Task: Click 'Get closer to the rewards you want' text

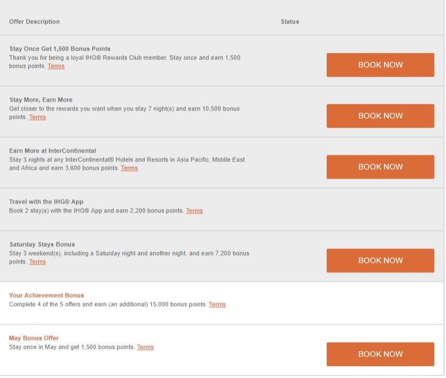Action: (124, 113)
